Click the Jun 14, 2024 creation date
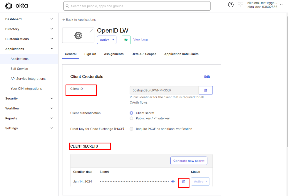This screenshot has width=288, height=196. point(83,182)
